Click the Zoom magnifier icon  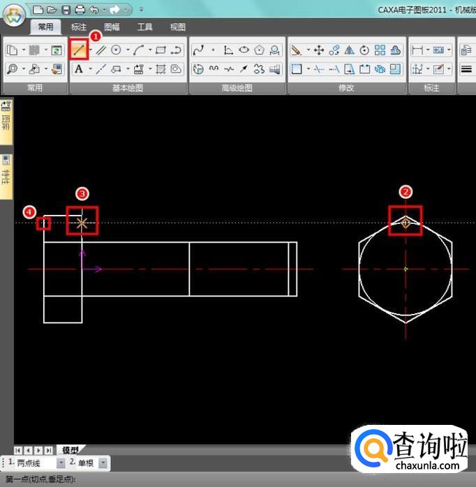(x=12, y=69)
